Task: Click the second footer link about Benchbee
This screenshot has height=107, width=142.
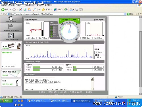Action: click(x=52, y=92)
